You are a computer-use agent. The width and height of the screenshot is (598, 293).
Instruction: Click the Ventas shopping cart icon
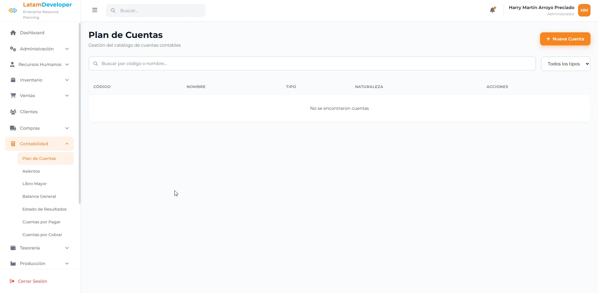pyautogui.click(x=13, y=95)
